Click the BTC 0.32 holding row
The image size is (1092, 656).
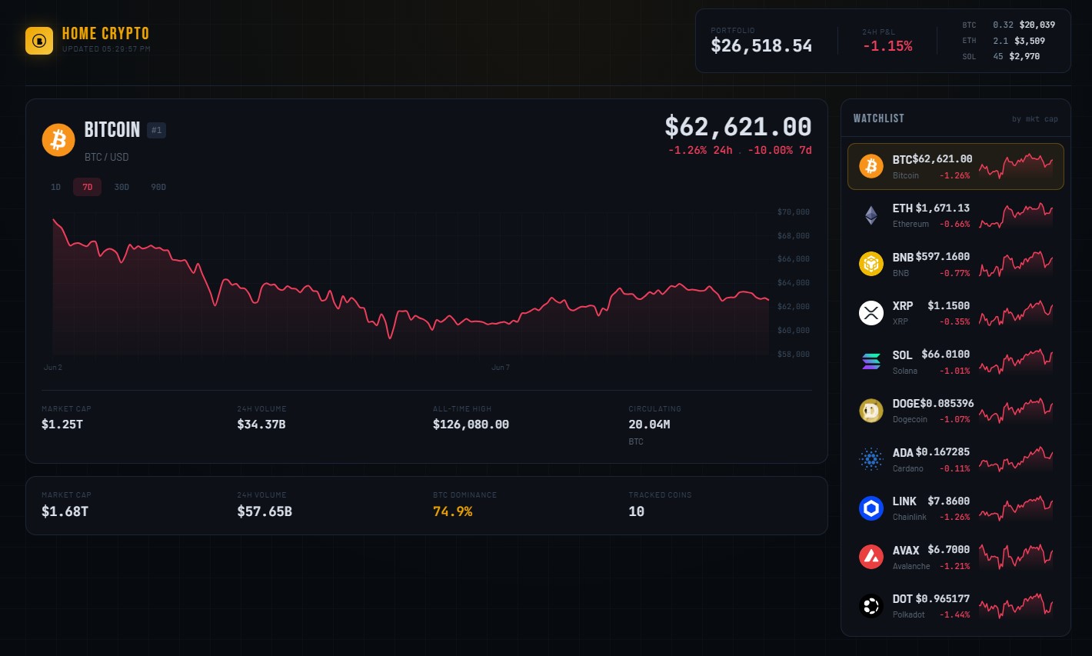point(1008,25)
